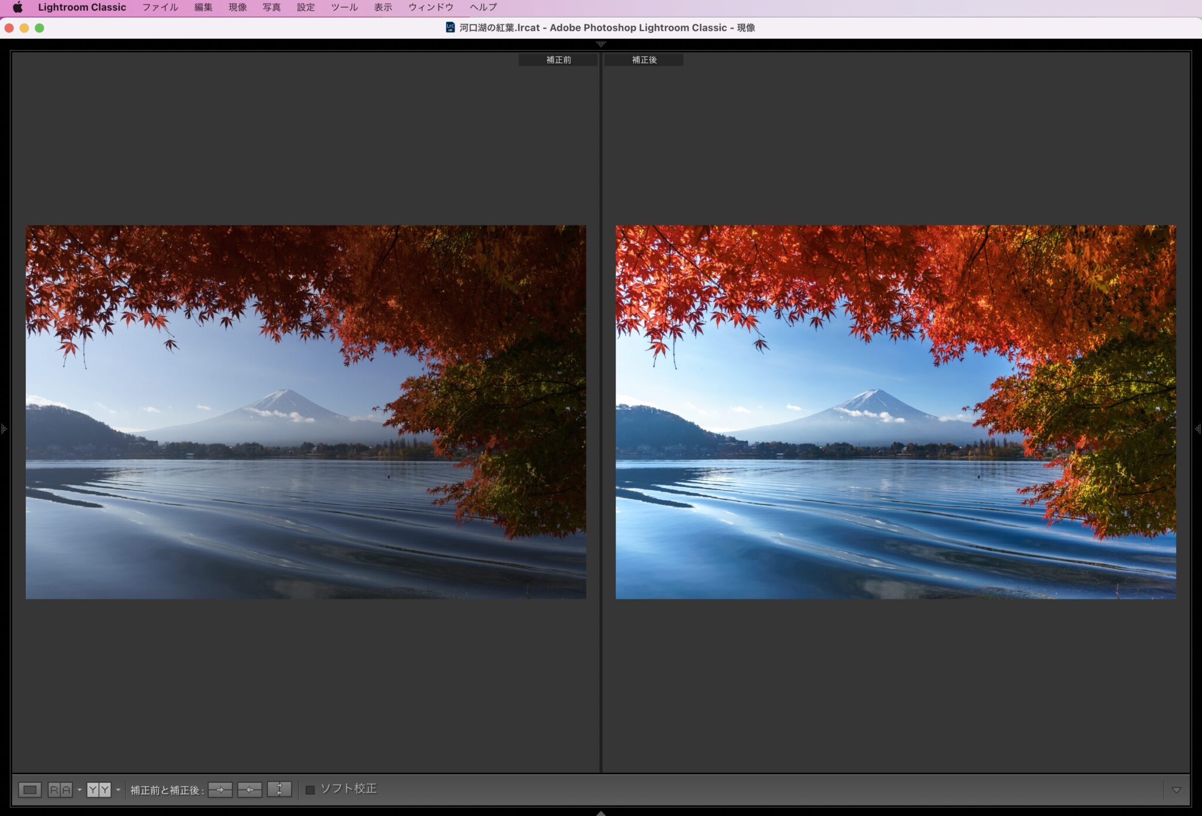Swap before and after settings

279,790
